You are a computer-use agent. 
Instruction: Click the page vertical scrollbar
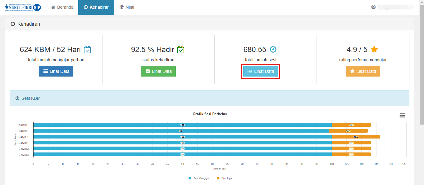click(422, 62)
